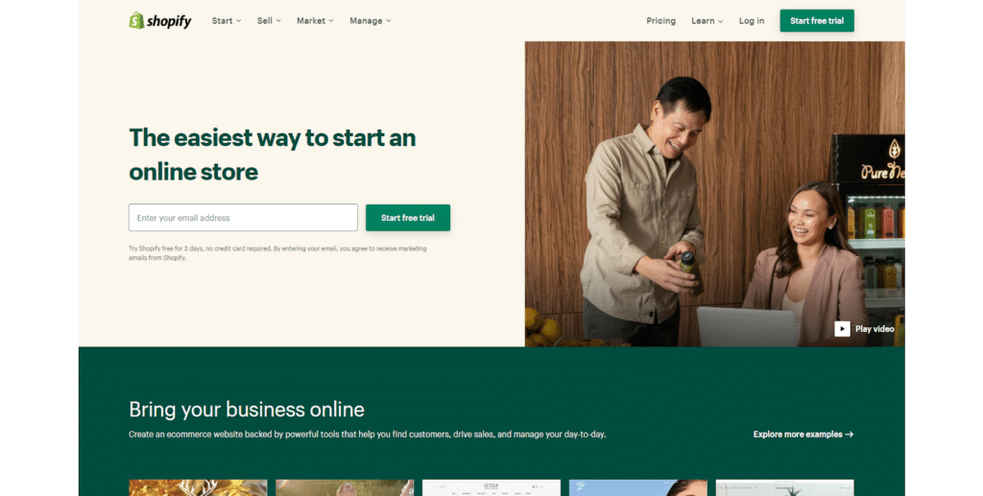Screen dimensions: 983x496
Task: Expand the Start dropdown menu
Action: 227,21
